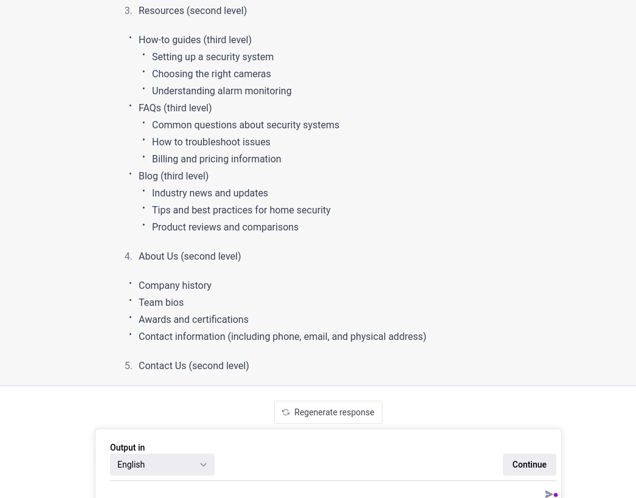Click the 'FAQs (third level)' bullet

click(x=175, y=108)
